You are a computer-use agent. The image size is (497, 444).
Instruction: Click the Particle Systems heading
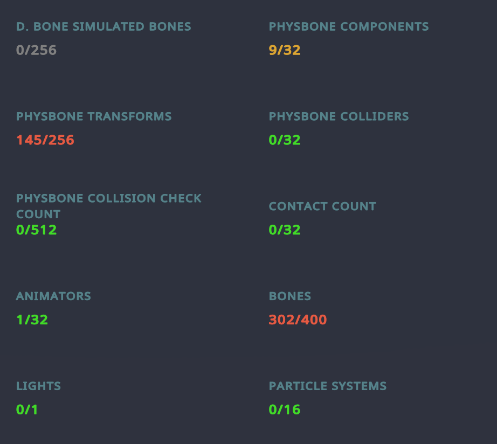click(x=328, y=386)
